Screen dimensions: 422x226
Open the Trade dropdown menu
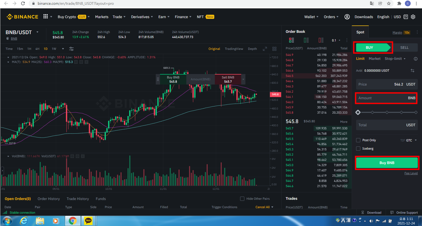point(119,17)
